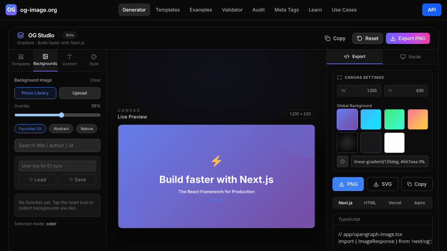Viewport: 447px width, 251px height.
Task: Adjust the Overlay slider handle
Action: [61, 115]
